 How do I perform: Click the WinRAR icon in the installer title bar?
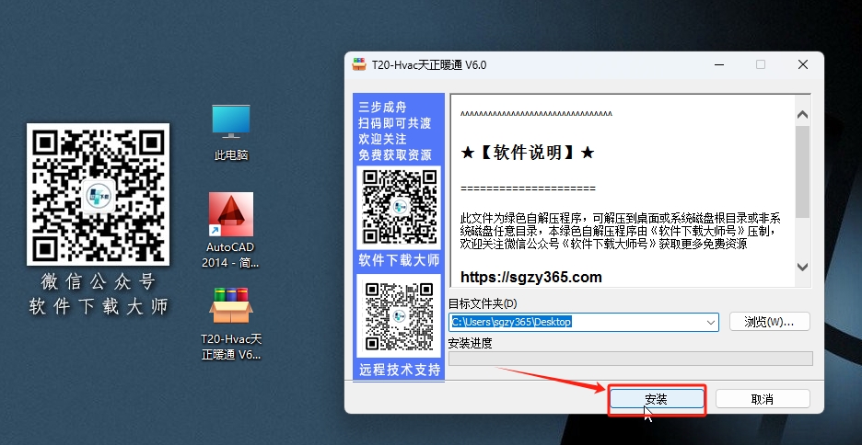click(359, 64)
